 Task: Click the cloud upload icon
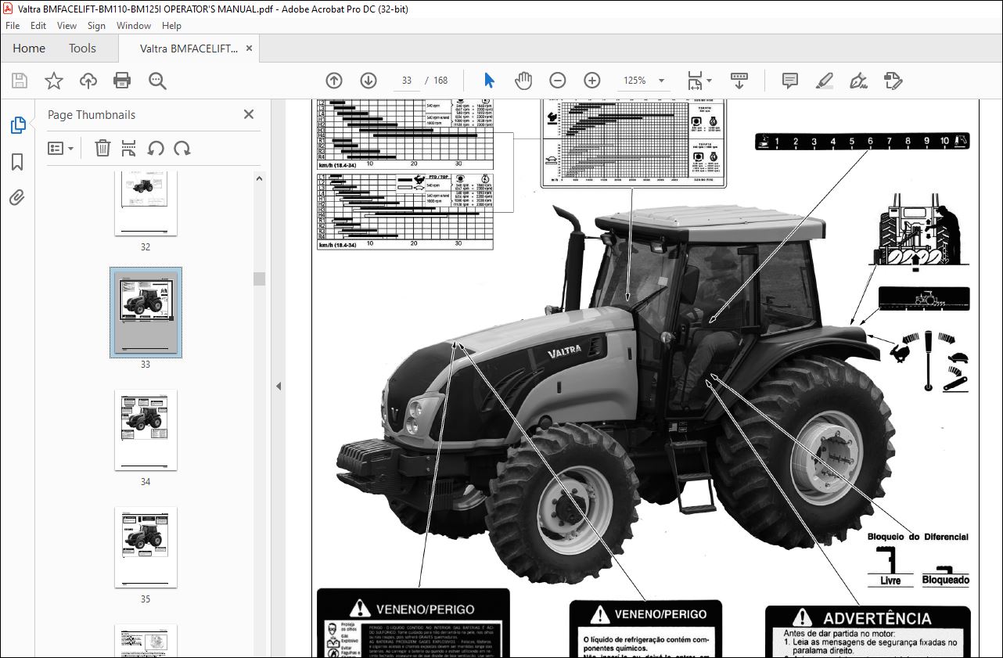click(x=88, y=81)
